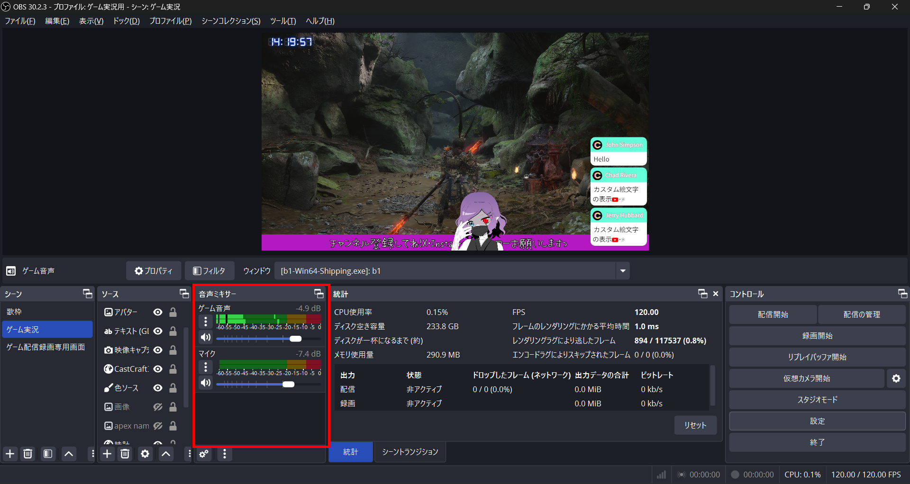910x484 pixels.
Task: Hide the 映像キャプチャ source
Action: coord(158,350)
